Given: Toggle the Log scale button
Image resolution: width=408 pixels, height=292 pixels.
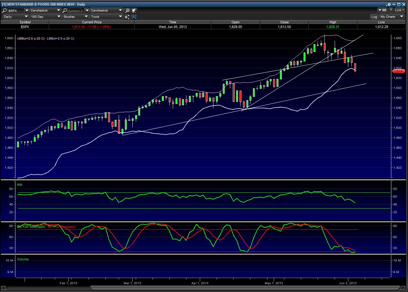Looking at the screenshot, I should coord(374,17).
